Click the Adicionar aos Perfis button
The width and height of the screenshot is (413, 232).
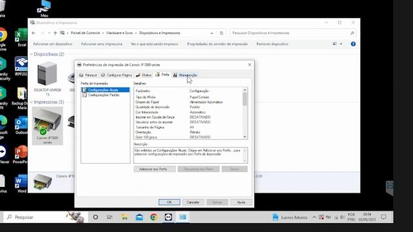point(154,169)
